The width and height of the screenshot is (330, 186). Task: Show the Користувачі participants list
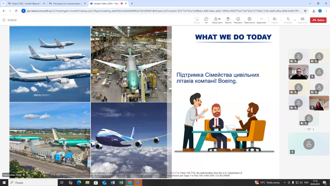click(x=217, y=20)
